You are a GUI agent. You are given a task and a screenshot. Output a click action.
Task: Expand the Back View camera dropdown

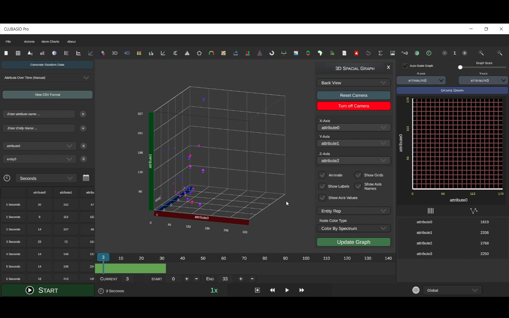click(x=354, y=83)
